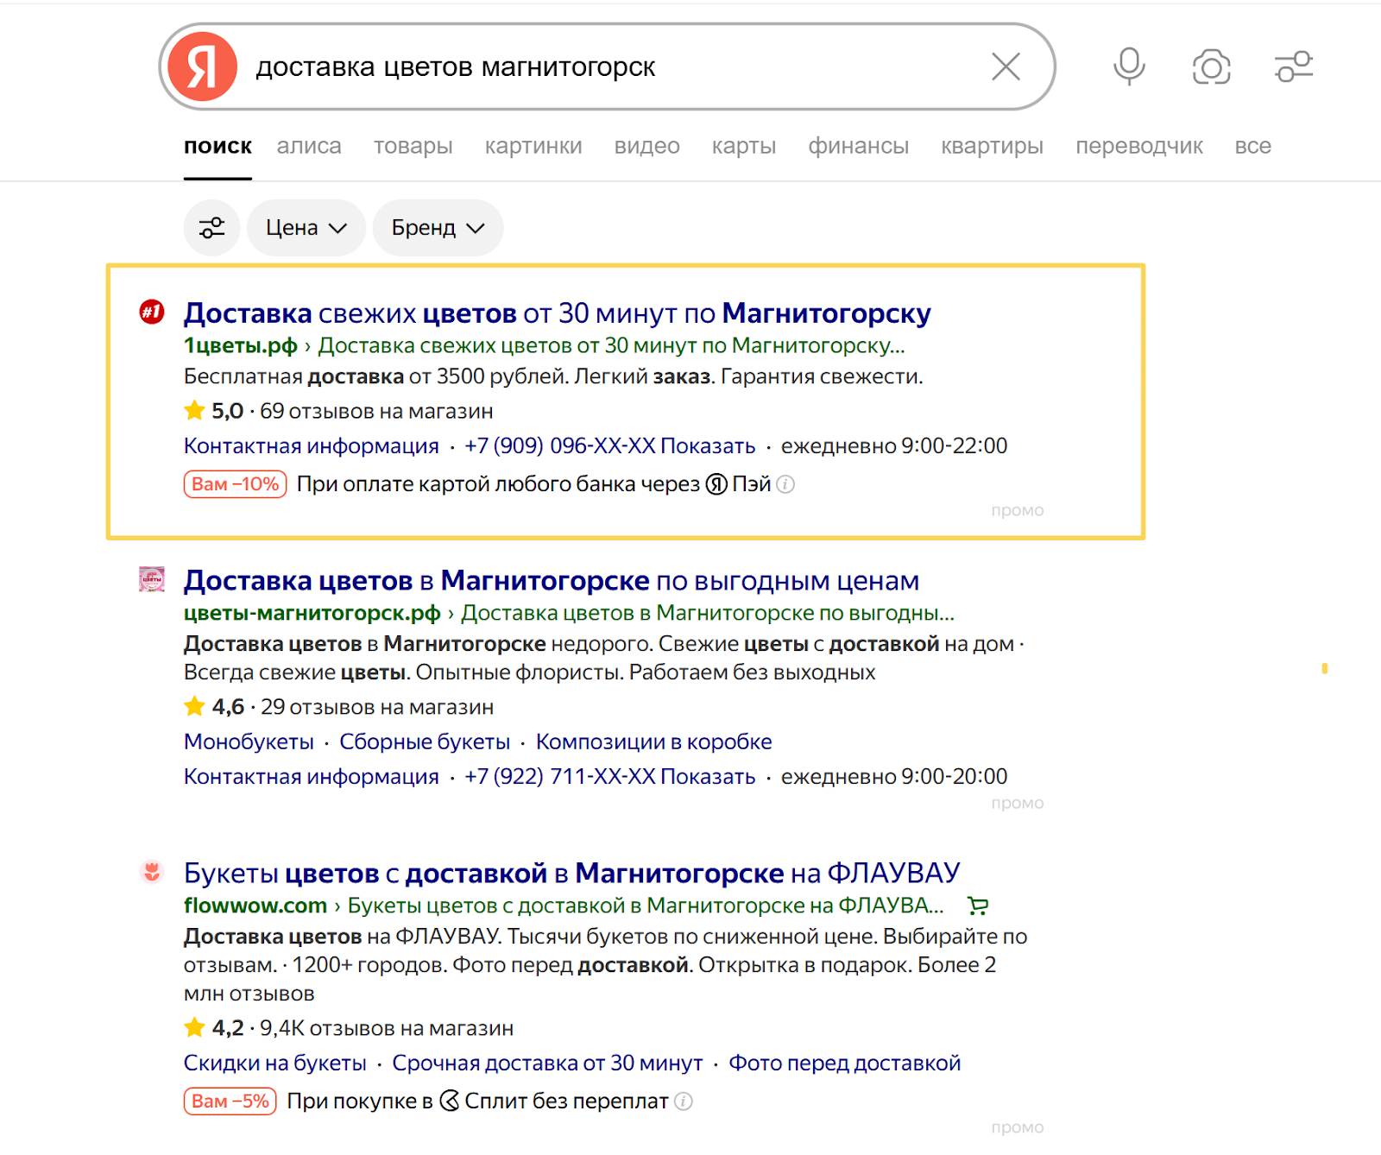The height and width of the screenshot is (1155, 1381).
Task: Click info icon next to Сплит offer
Action: [684, 1101]
